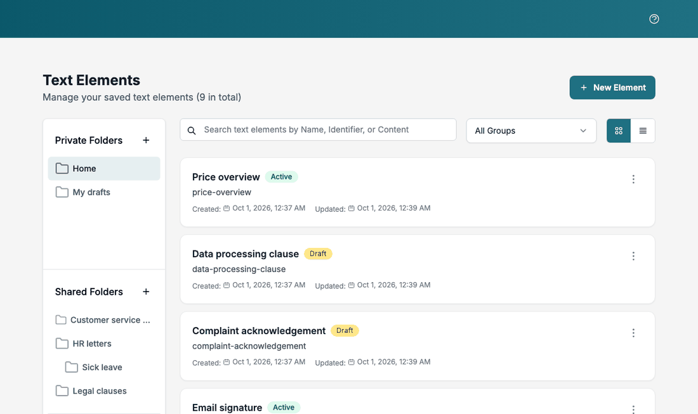The height and width of the screenshot is (414, 698).
Task: Click the search magnifier icon
Action: [192, 131]
